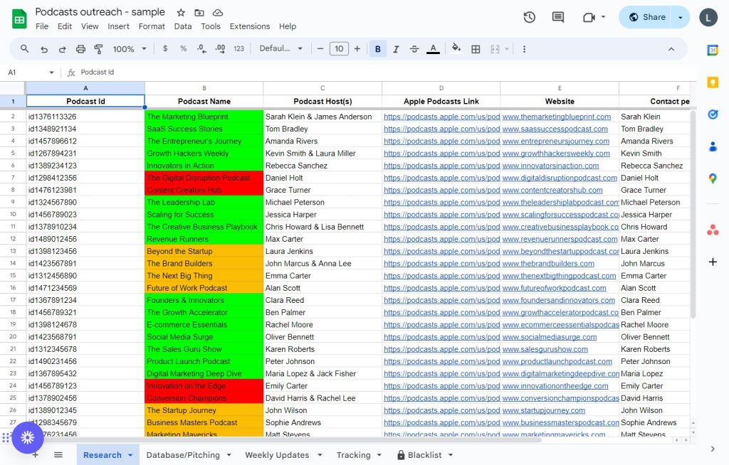Collapse the toolbar with the up chevron
This screenshot has width=729, height=465.
[671, 49]
